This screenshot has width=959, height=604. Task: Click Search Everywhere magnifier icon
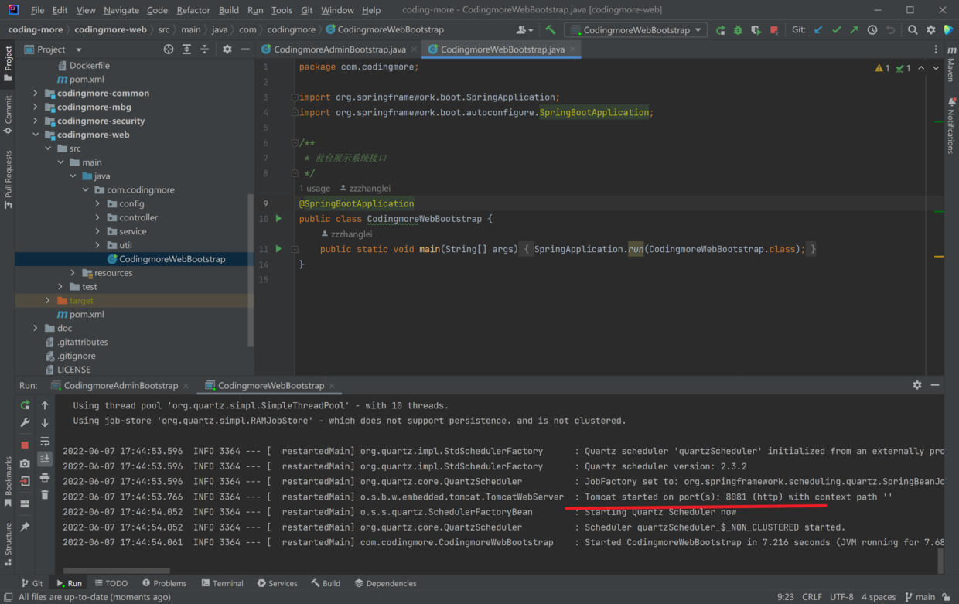(x=913, y=30)
